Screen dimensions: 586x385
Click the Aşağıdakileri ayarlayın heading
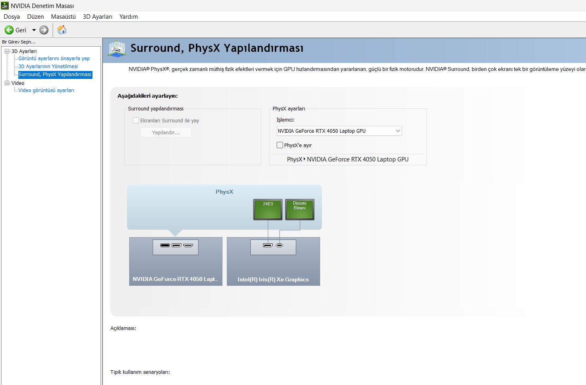pos(147,96)
